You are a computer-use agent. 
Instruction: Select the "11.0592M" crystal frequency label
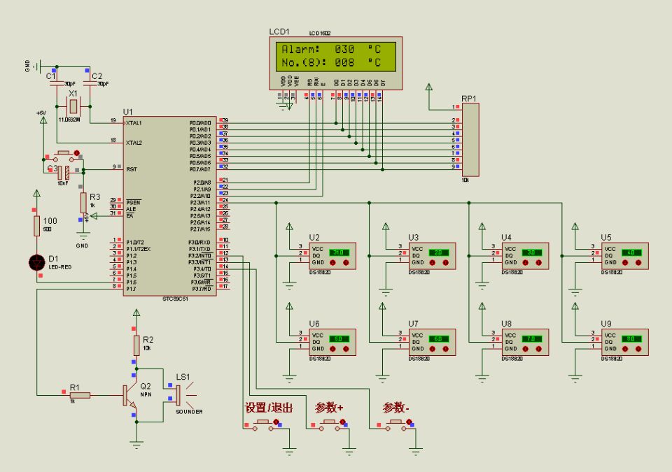click(x=69, y=120)
